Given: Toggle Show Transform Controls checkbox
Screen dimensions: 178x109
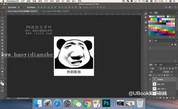Looking at the screenshot, I should (x=26, y=8).
